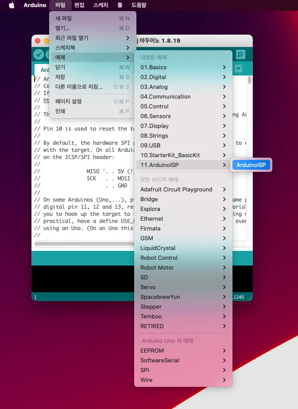Screen dimensions: 298x409
Task: Choose 닫기 menu item
Action: (x=93, y=68)
